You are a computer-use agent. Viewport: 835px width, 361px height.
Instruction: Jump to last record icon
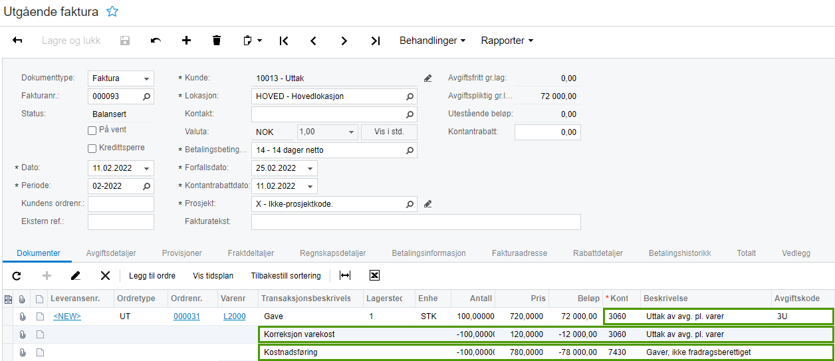pos(376,41)
